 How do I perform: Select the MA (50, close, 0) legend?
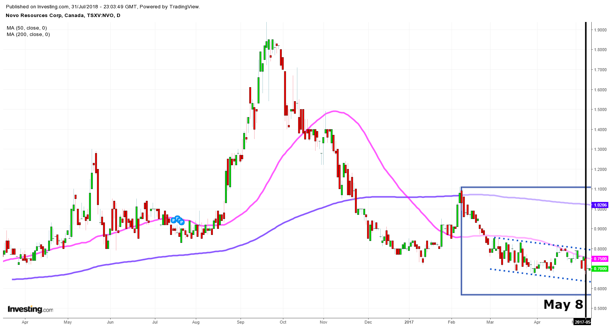pos(27,28)
